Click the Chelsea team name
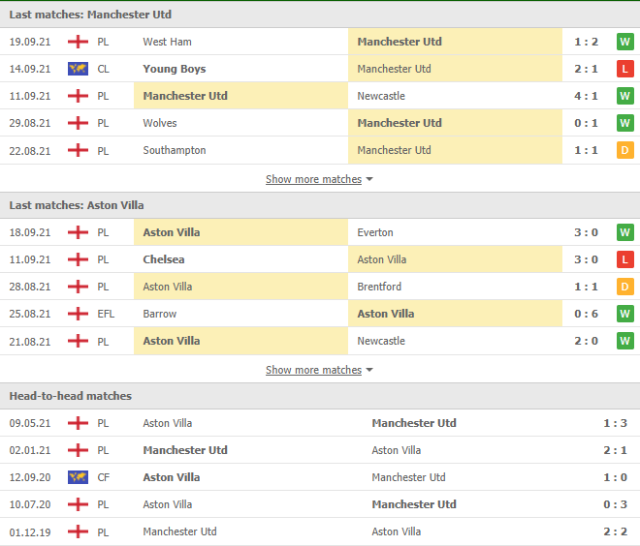The width and height of the screenshot is (640, 546). 164,259
